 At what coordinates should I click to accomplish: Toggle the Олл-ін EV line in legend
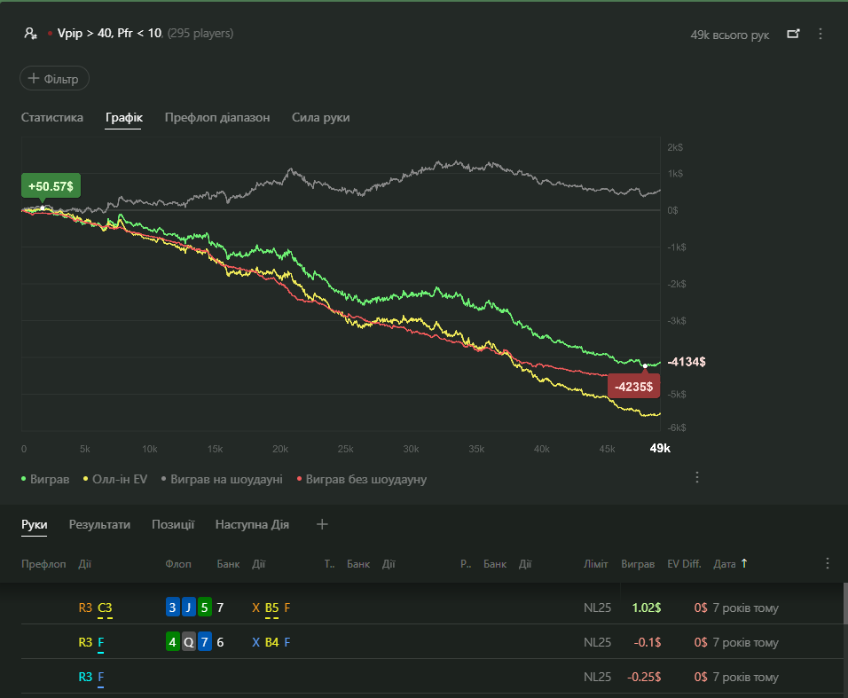point(115,479)
